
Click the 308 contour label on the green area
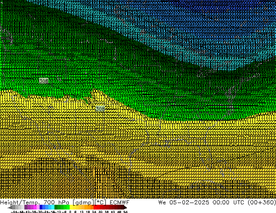[44, 81]
